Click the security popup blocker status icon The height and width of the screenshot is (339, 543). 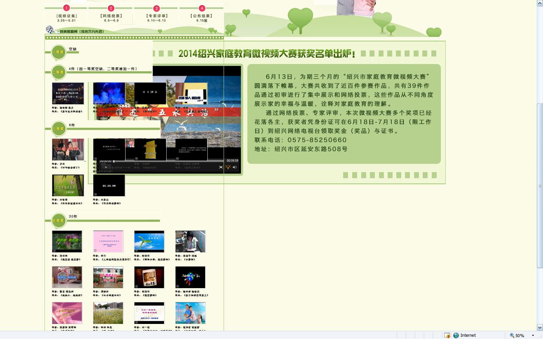(447, 335)
